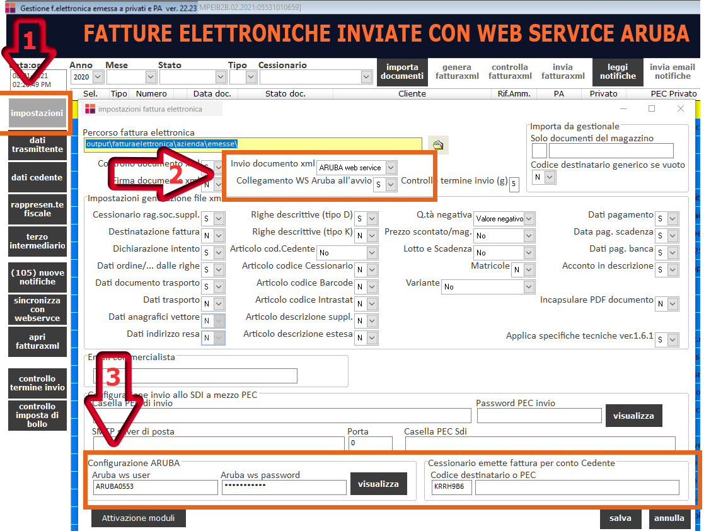Click genera fatturaxml in the toolbar
This screenshot has width=704, height=531.
(457, 72)
